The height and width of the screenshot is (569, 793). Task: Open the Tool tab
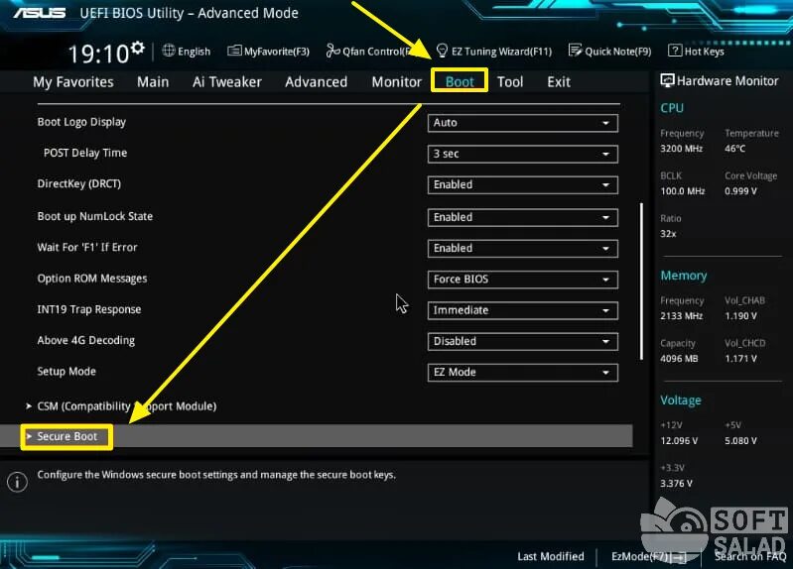[510, 82]
